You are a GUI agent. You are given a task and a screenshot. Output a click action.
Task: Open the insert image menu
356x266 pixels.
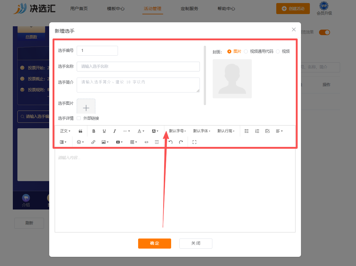105,142
